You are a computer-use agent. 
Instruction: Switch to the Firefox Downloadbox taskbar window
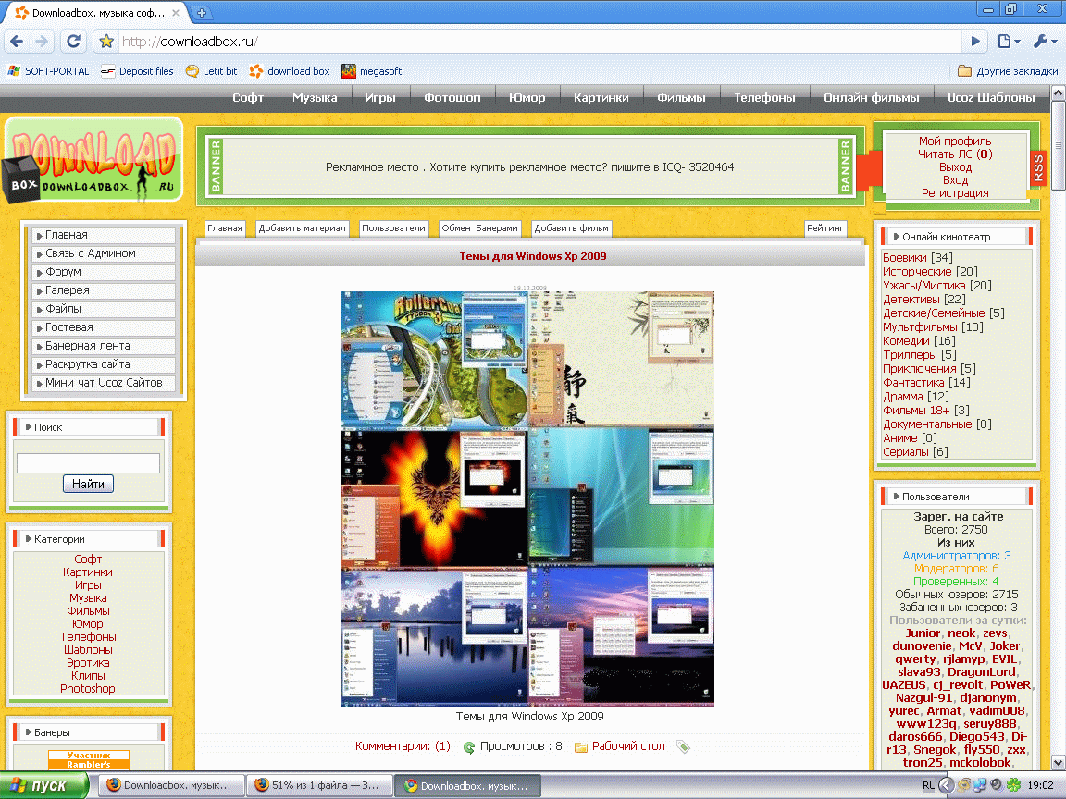point(171,785)
